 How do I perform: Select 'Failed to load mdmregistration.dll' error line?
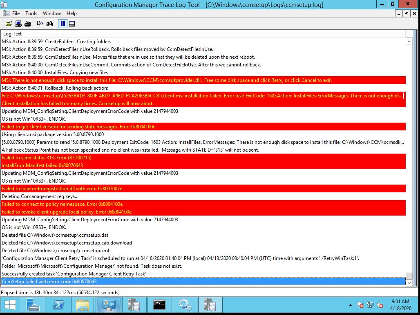tap(203, 189)
